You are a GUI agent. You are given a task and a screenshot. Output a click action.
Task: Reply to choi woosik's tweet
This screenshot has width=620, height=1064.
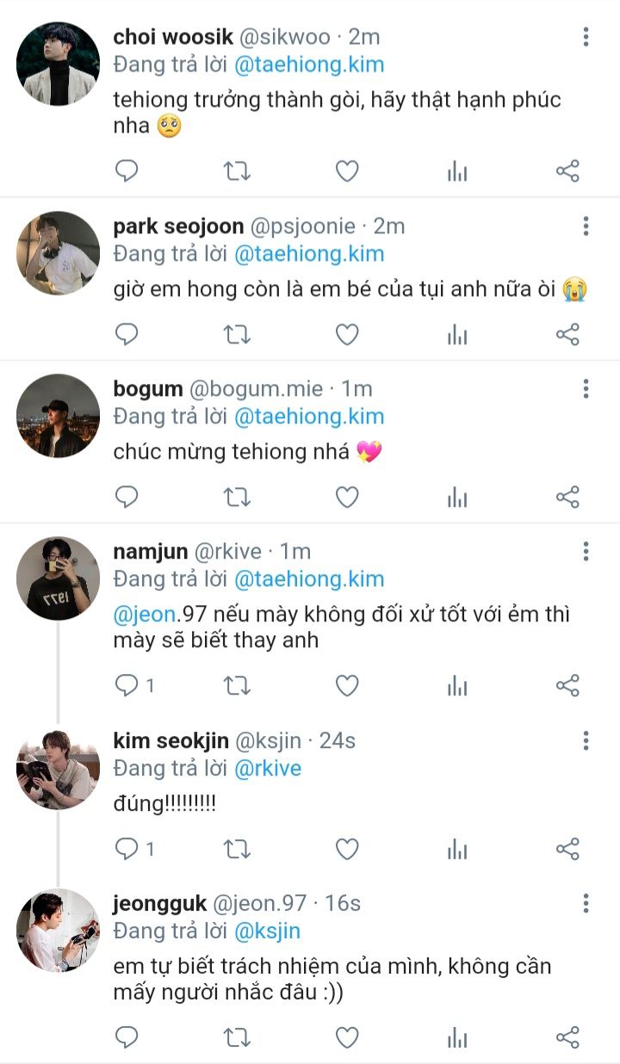click(x=127, y=171)
